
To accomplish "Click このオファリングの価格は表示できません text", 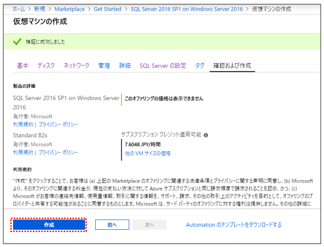I will coord(164,99).
